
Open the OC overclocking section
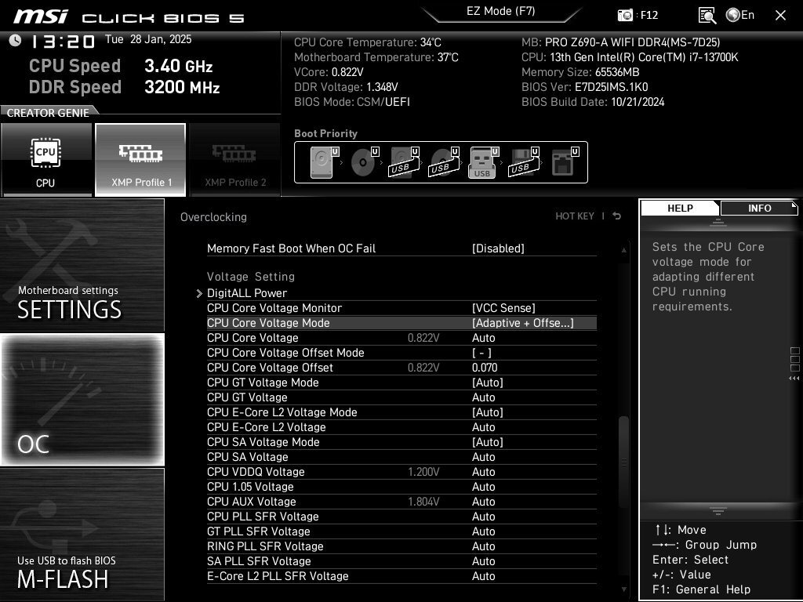pos(82,400)
